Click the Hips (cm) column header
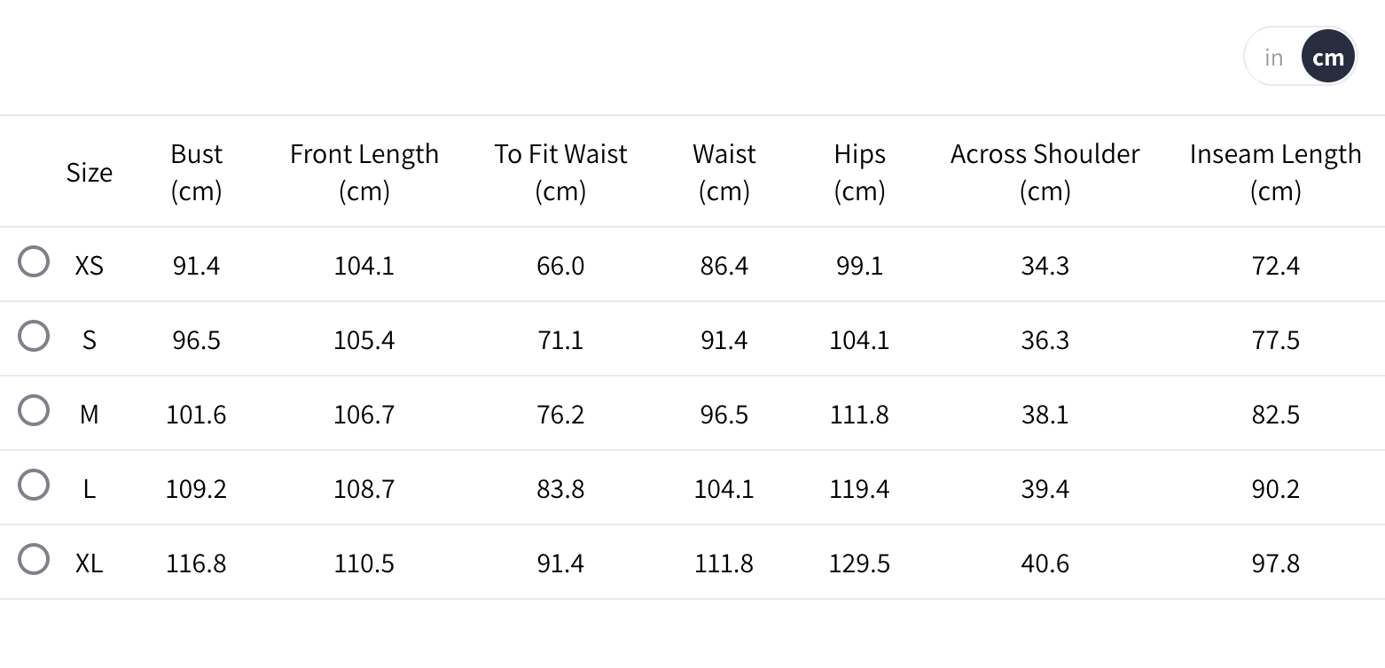The width and height of the screenshot is (1385, 668). 859,172
